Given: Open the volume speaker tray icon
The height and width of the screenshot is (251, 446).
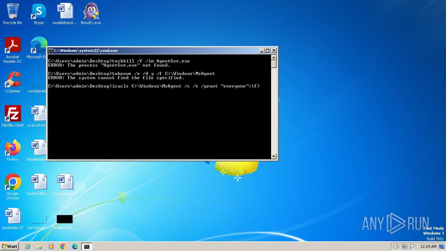Looking at the screenshot, I should (x=396, y=246).
